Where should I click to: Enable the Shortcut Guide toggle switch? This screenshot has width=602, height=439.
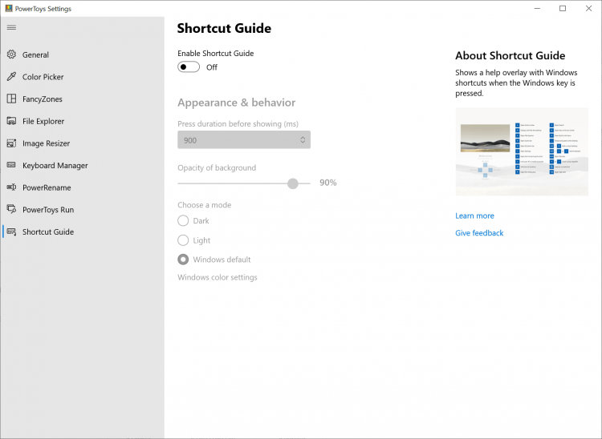(189, 67)
